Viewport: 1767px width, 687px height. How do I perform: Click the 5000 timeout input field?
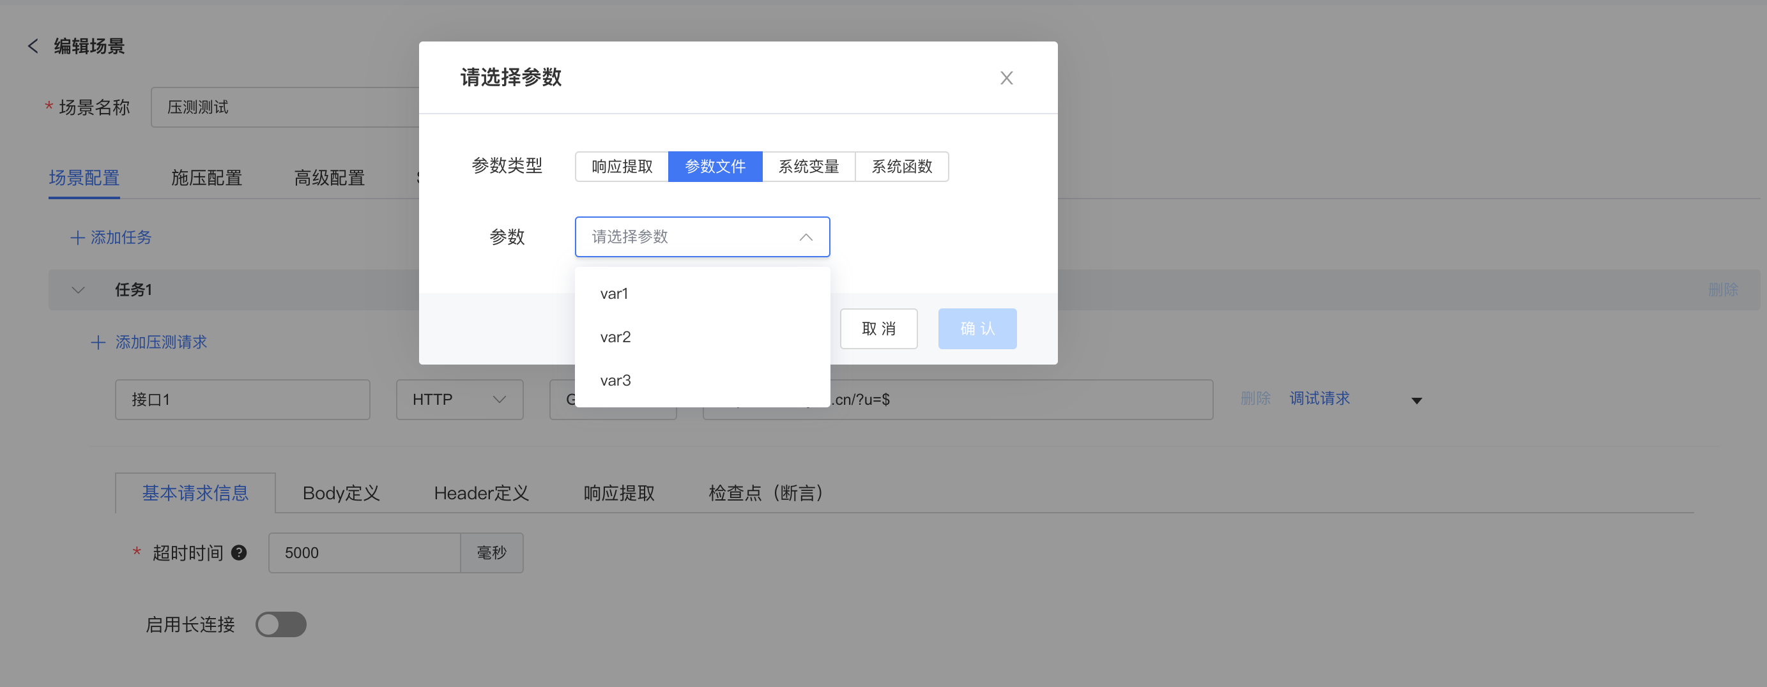(x=363, y=553)
